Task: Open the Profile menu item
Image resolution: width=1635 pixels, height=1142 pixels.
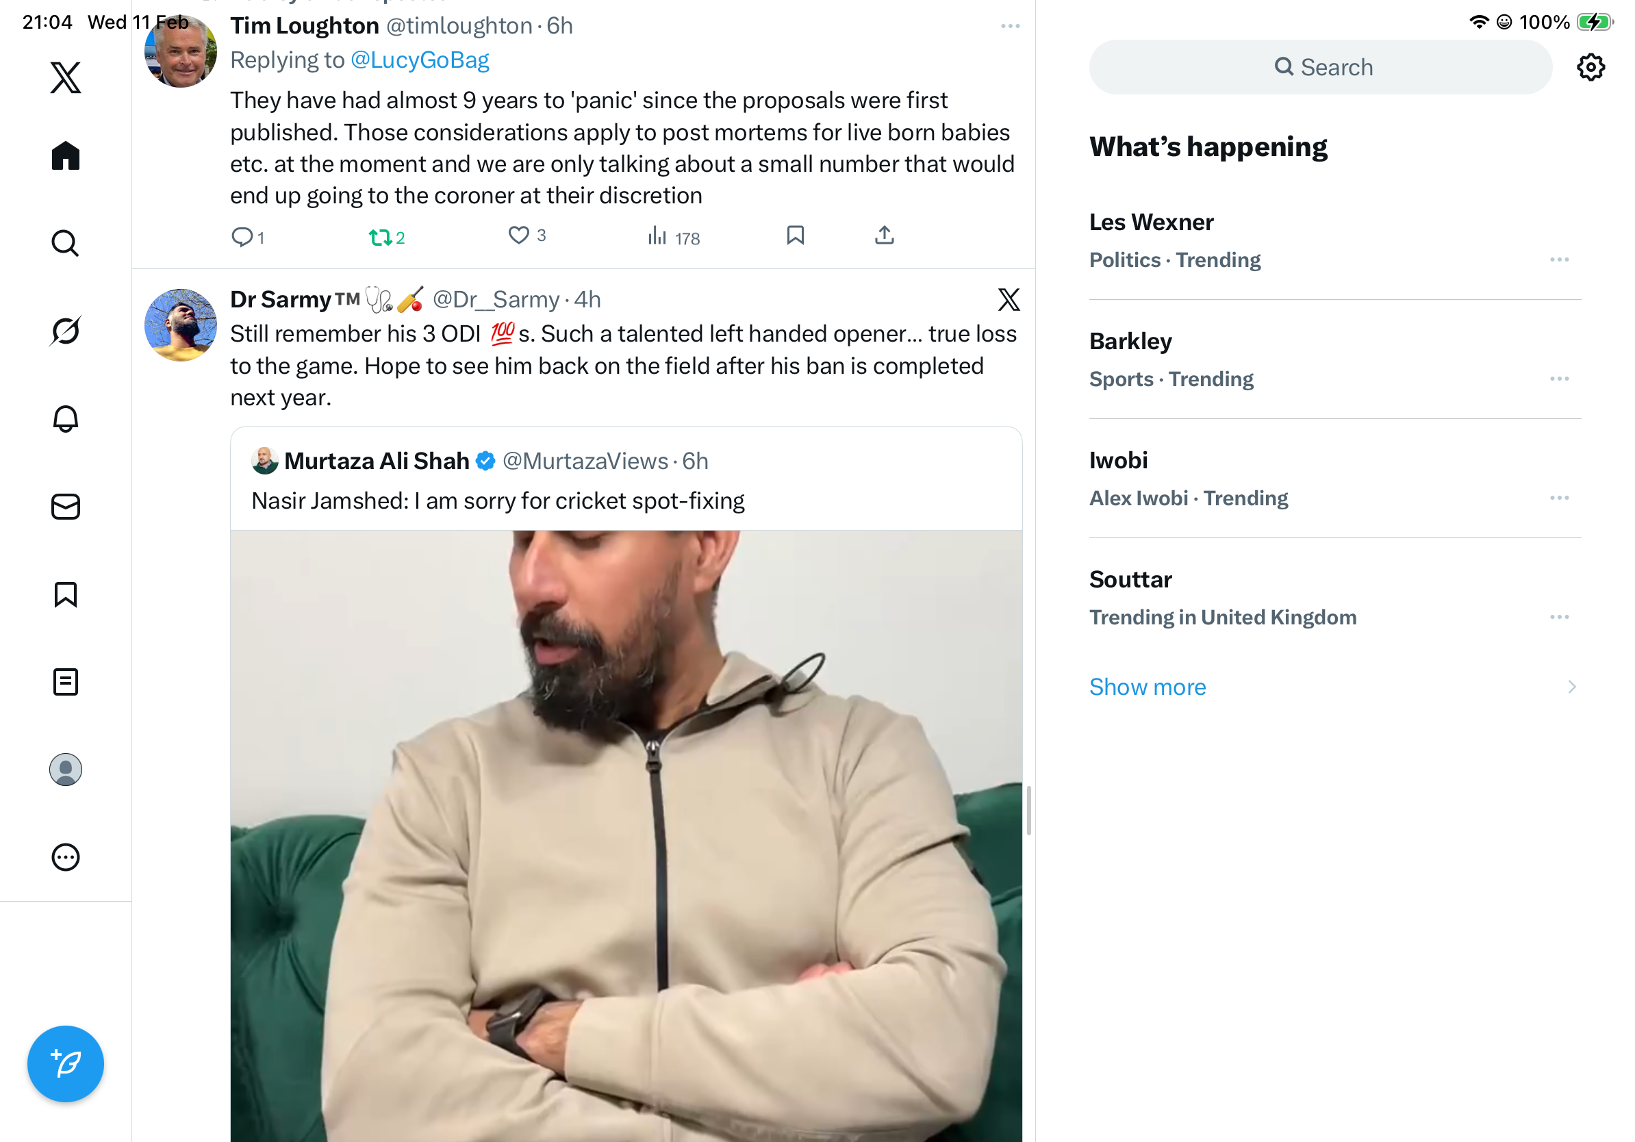Action: tap(66, 770)
